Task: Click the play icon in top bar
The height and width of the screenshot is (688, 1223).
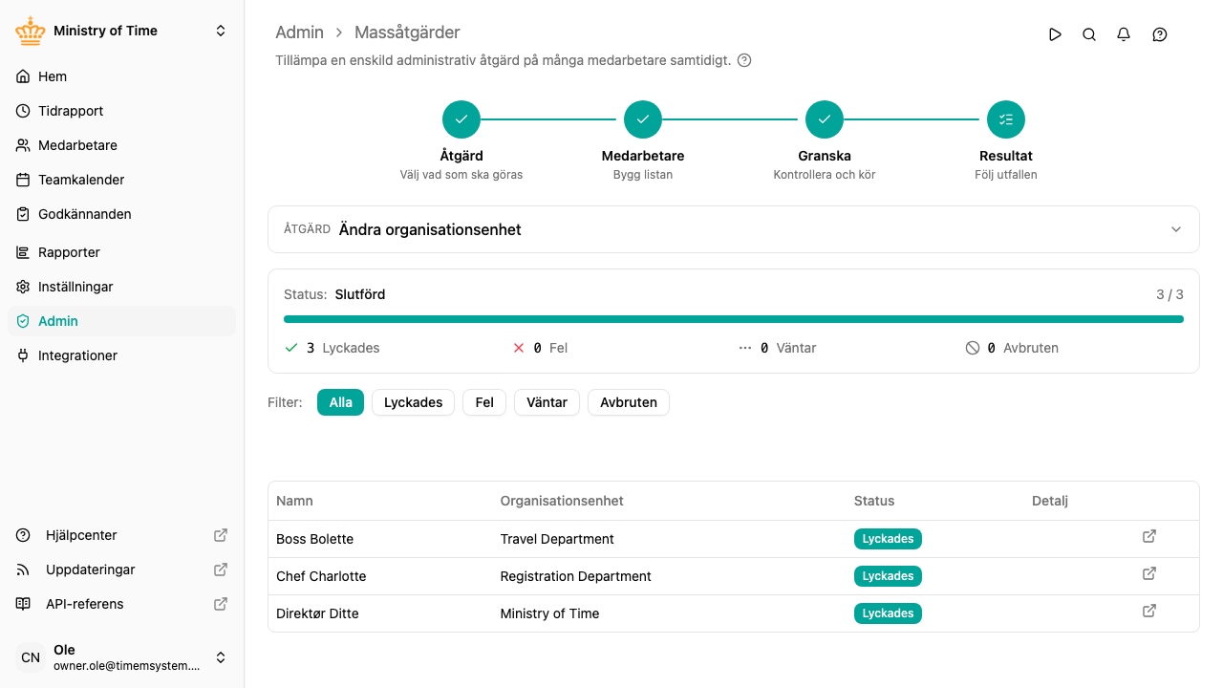Action: pos(1055,34)
